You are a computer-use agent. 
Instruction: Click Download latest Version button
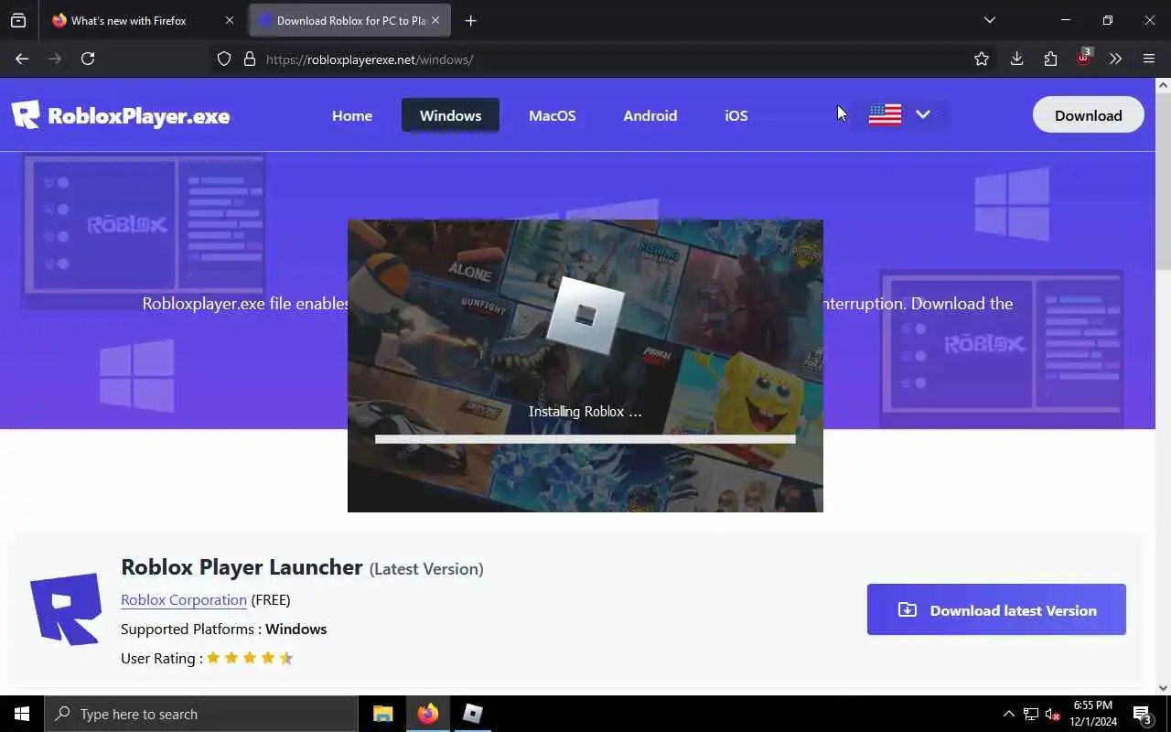click(996, 609)
